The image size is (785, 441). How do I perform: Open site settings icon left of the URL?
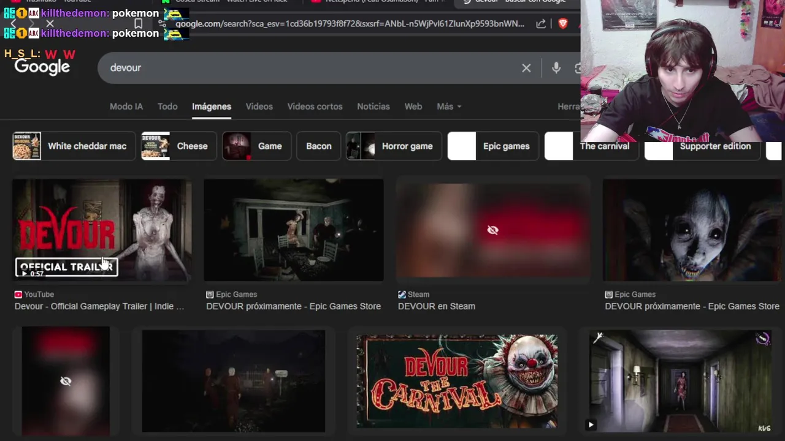pyautogui.click(x=162, y=24)
